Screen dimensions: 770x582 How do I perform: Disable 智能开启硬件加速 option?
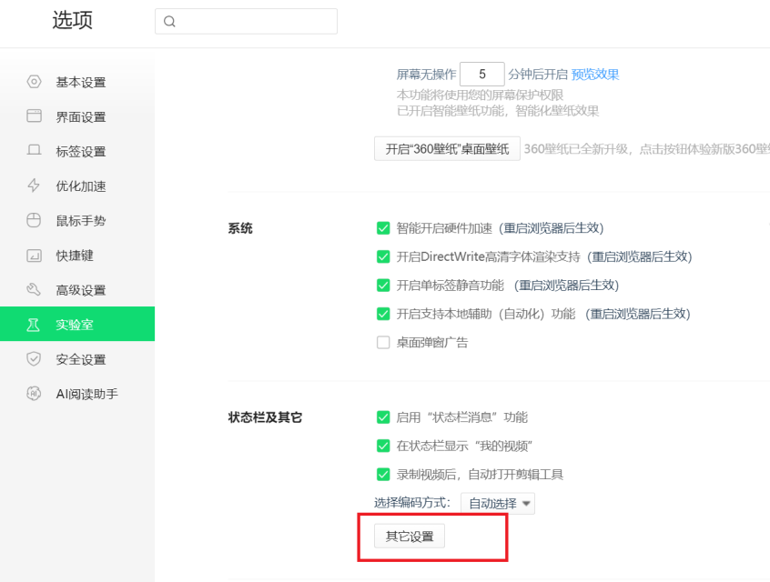click(x=383, y=228)
